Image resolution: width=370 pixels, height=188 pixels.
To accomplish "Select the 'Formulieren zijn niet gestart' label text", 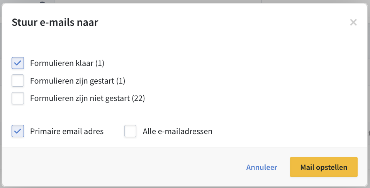I will (x=80, y=98).
